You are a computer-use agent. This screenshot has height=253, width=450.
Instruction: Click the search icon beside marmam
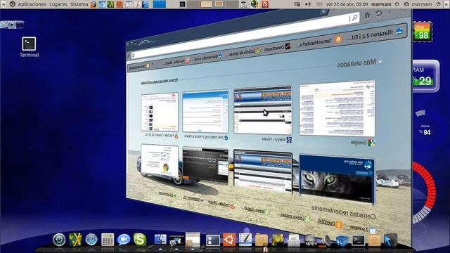click(x=406, y=4)
